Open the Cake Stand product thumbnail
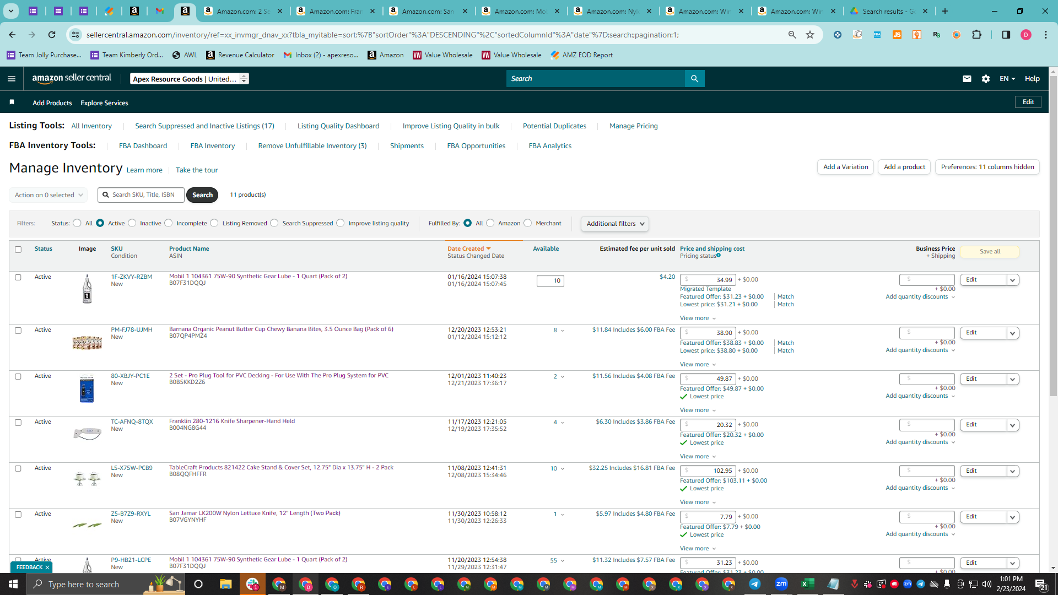This screenshot has width=1058, height=595. point(87,479)
